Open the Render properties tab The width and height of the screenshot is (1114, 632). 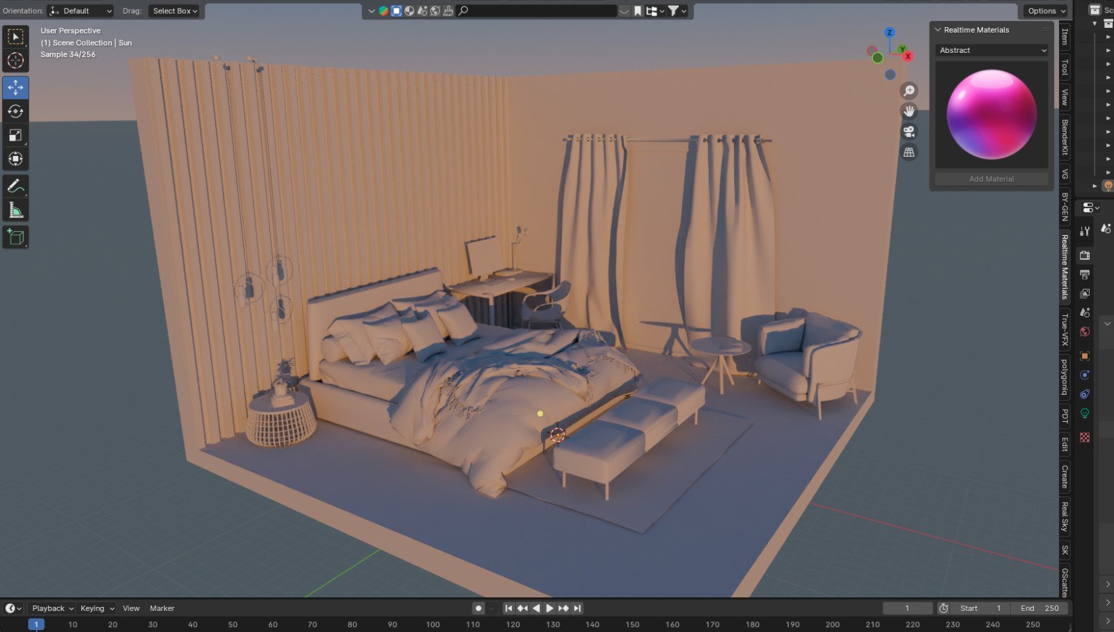pos(1085,255)
